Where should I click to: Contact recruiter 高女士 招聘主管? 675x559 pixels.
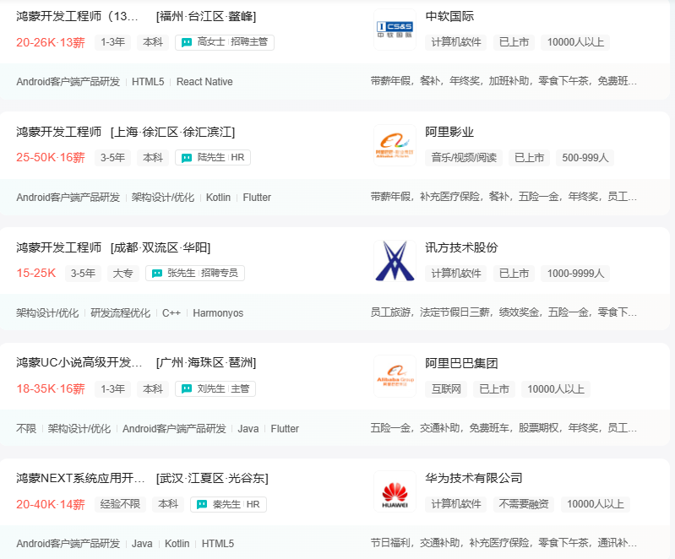click(225, 42)
